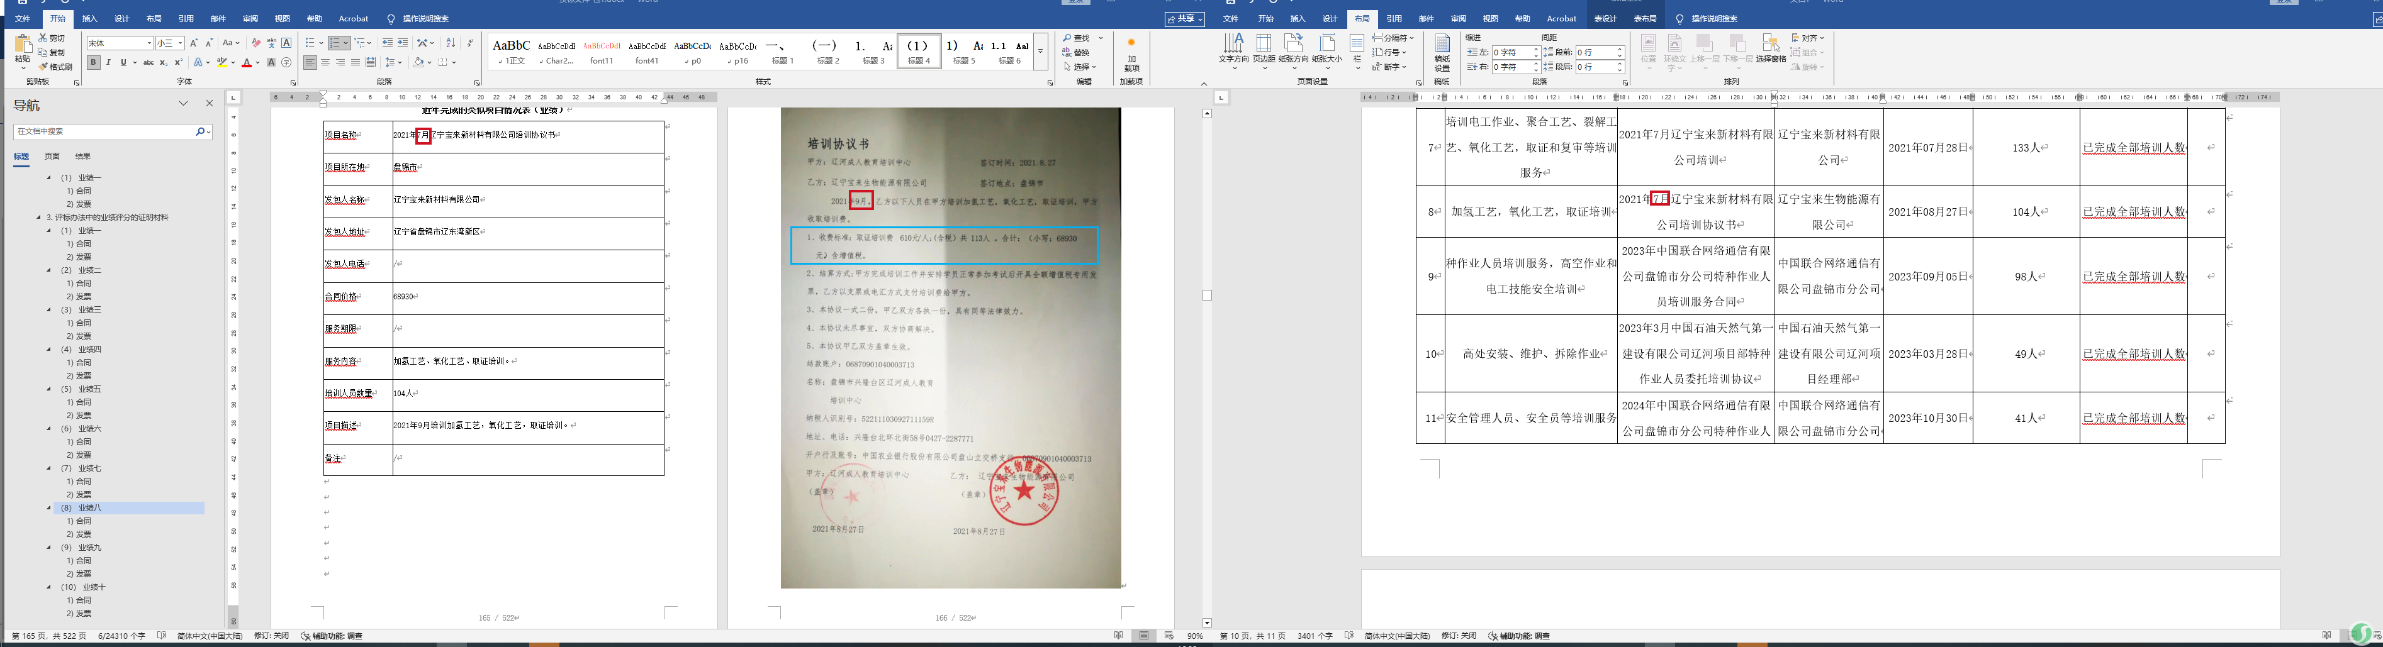Click the Grow Font icon
The width and height of the screenshot is (2383, 647).
(x=194, y=43)
